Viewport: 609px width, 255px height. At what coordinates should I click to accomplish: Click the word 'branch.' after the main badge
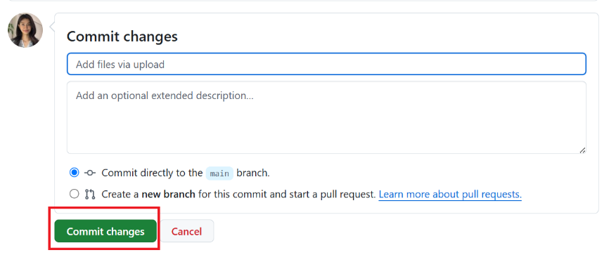coord(253,173)
